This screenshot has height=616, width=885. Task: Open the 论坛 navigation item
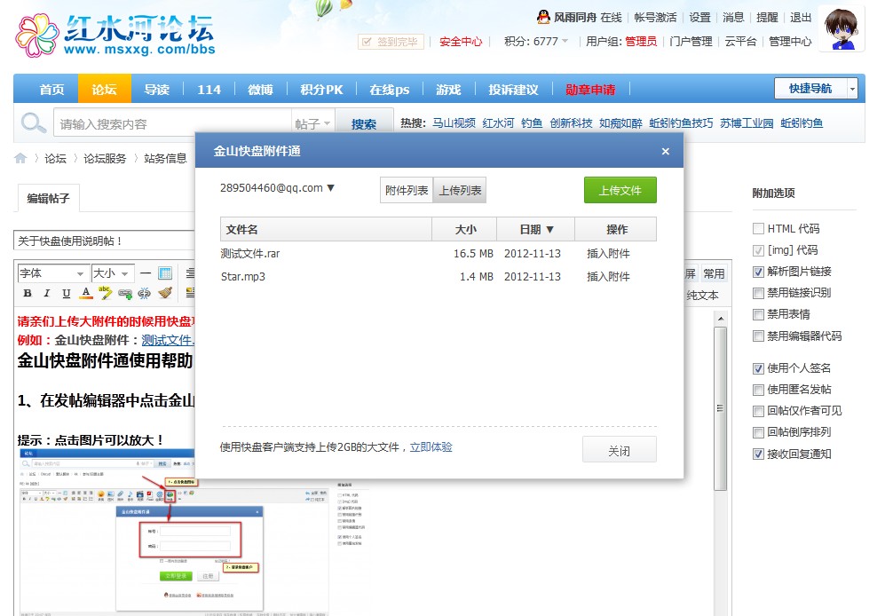[x=105, y=90]
